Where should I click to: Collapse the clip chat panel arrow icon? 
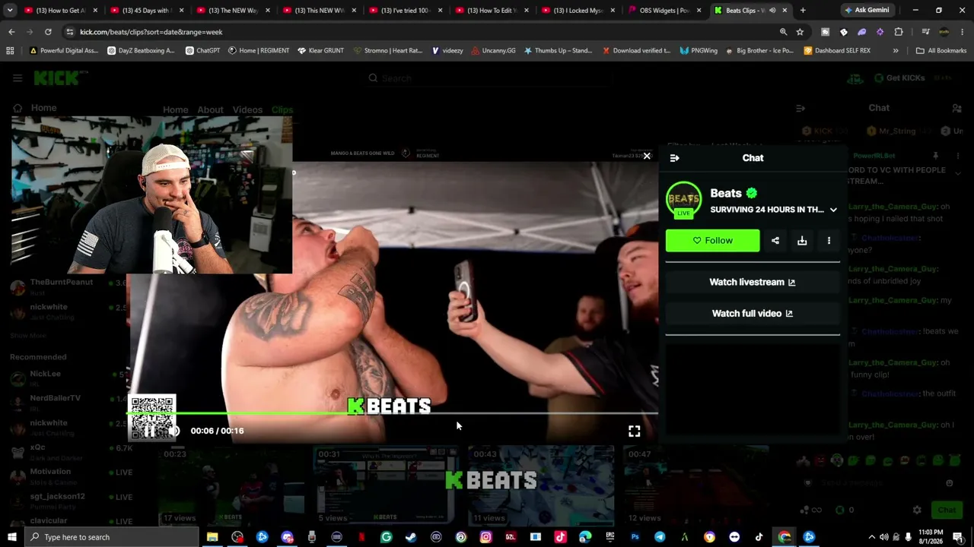674,158
